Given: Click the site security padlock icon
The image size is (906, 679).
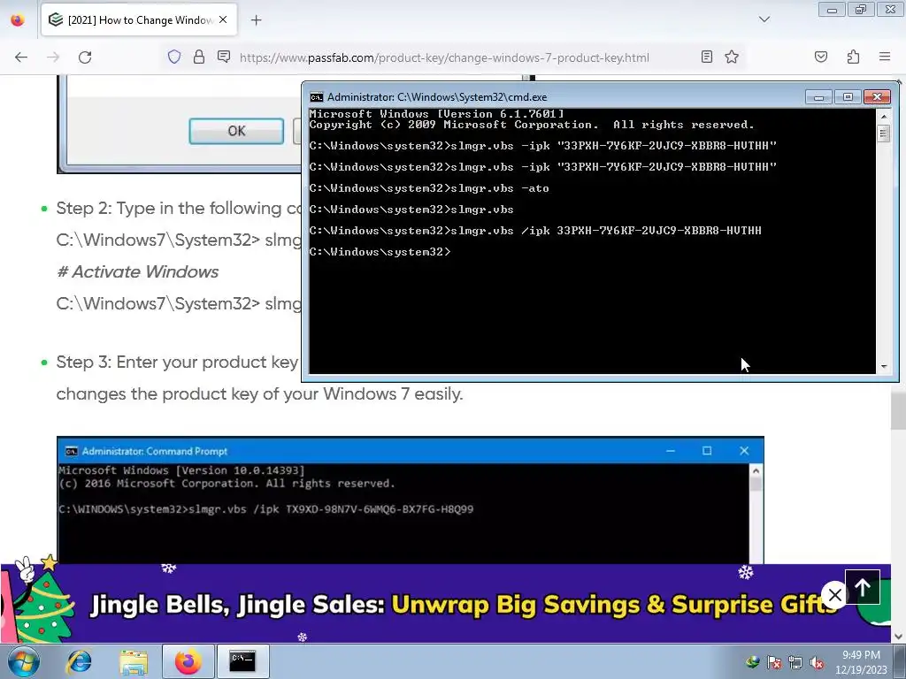Looking at the screenshot, I should tap(199, 57).
